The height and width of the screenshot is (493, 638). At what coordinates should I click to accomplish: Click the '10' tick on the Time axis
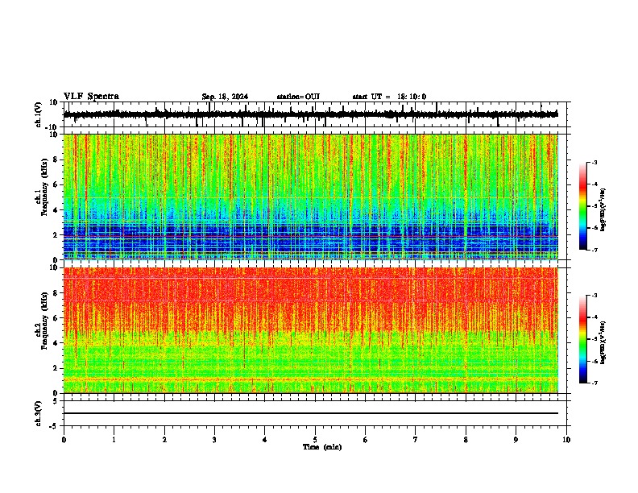(566, 440)
